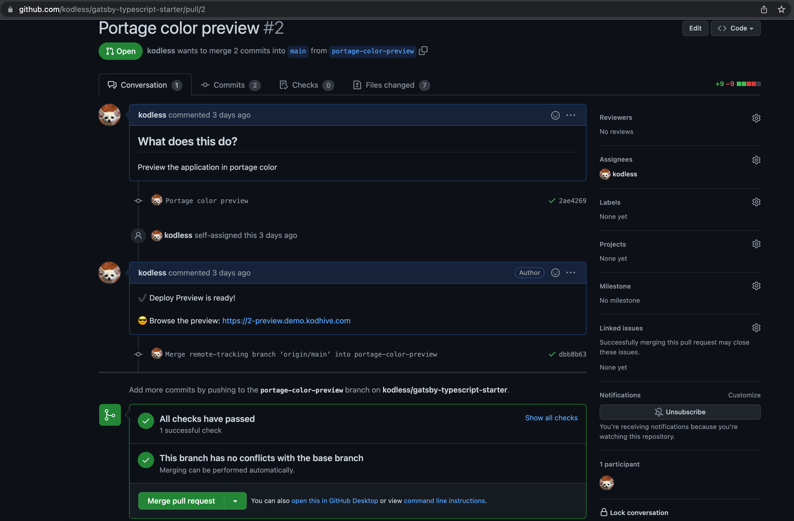Viewport: 794px width, 521px height.
Task: Open the Linked issues settings gear
Action: click(756, 327)
